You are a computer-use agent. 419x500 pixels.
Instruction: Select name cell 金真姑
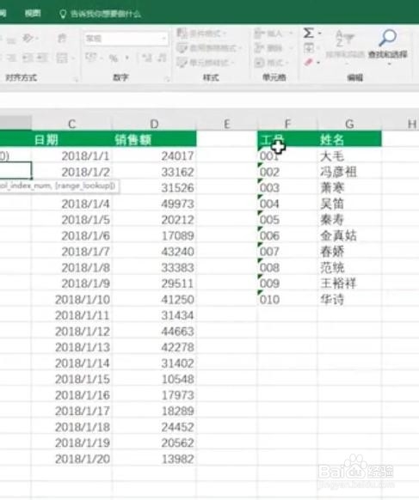[349, 235]
